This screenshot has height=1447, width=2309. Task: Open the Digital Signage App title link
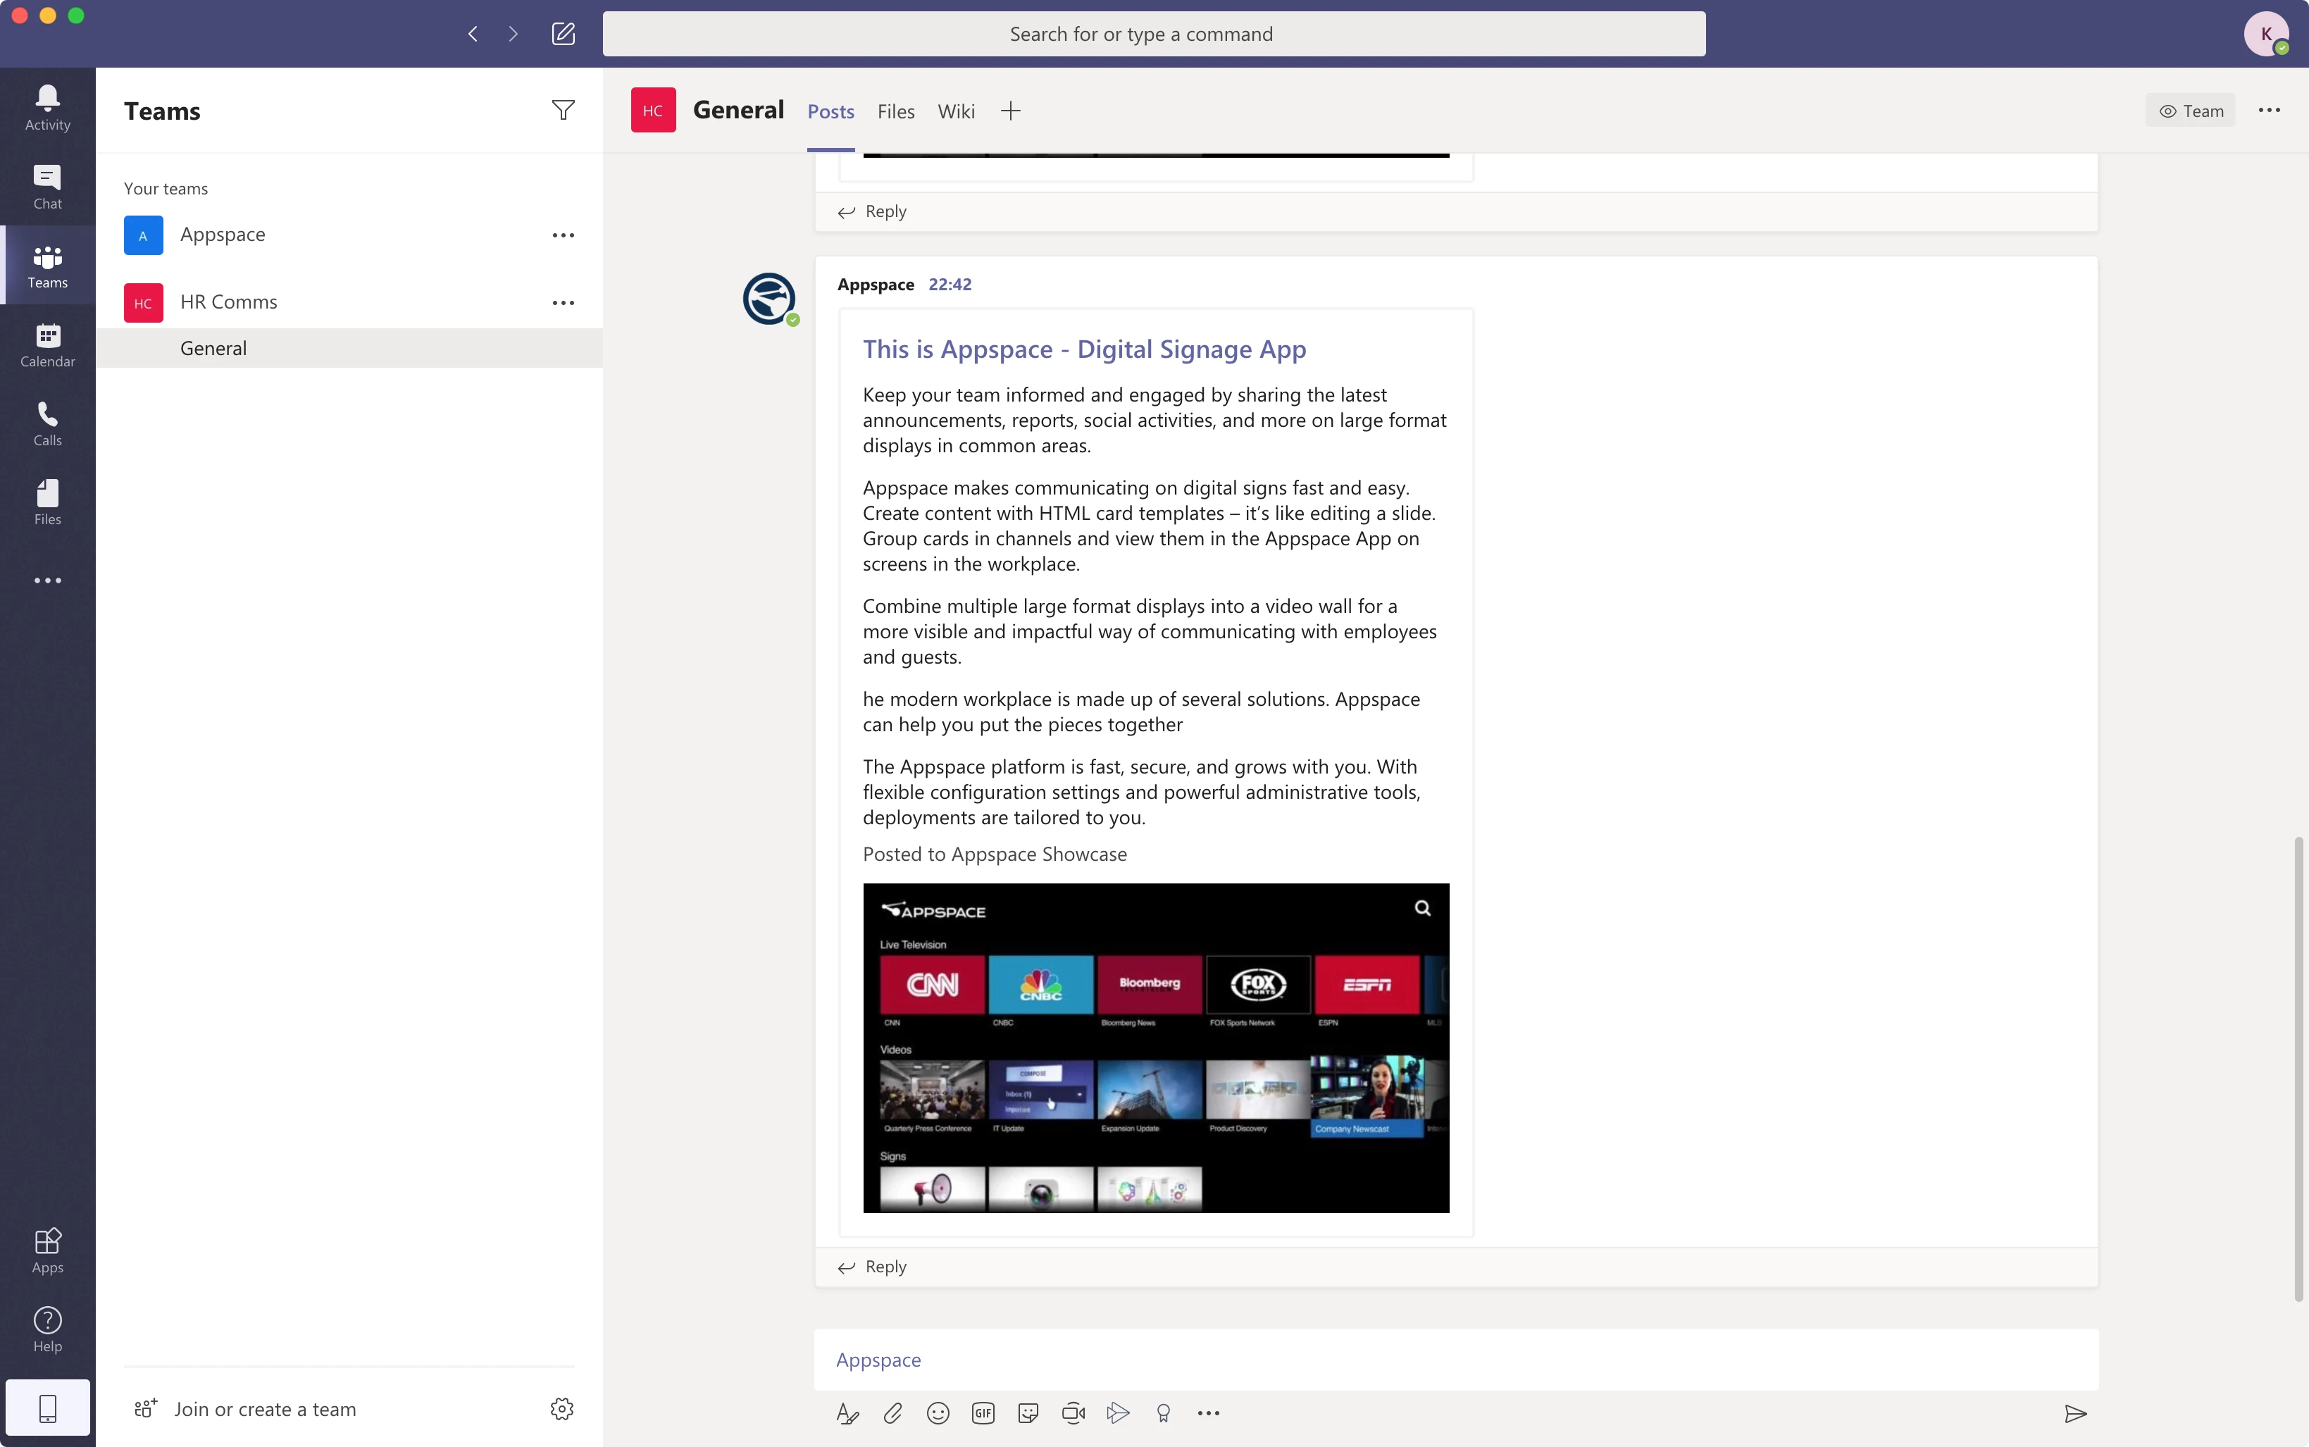[x=1084, y=349]
